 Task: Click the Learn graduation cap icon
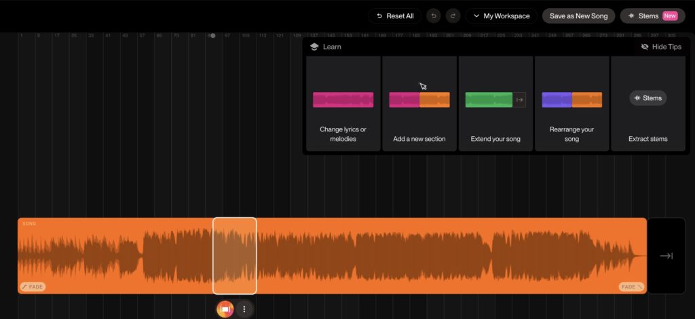pyautogui.click(x=314, y=47)
